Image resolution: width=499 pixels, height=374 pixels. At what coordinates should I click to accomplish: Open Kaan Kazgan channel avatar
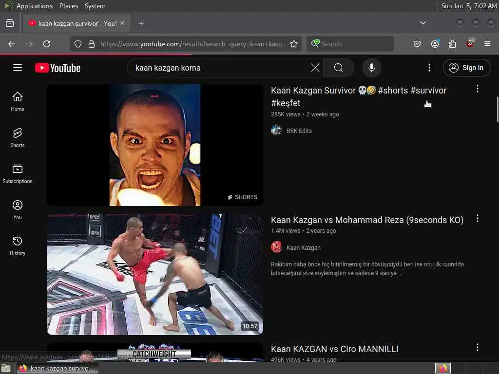point(276,247)
